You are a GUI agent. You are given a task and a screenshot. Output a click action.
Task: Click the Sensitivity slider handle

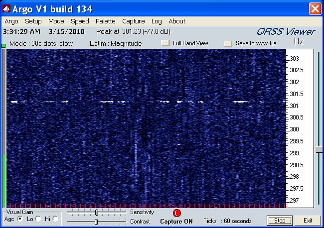point(97,212)
